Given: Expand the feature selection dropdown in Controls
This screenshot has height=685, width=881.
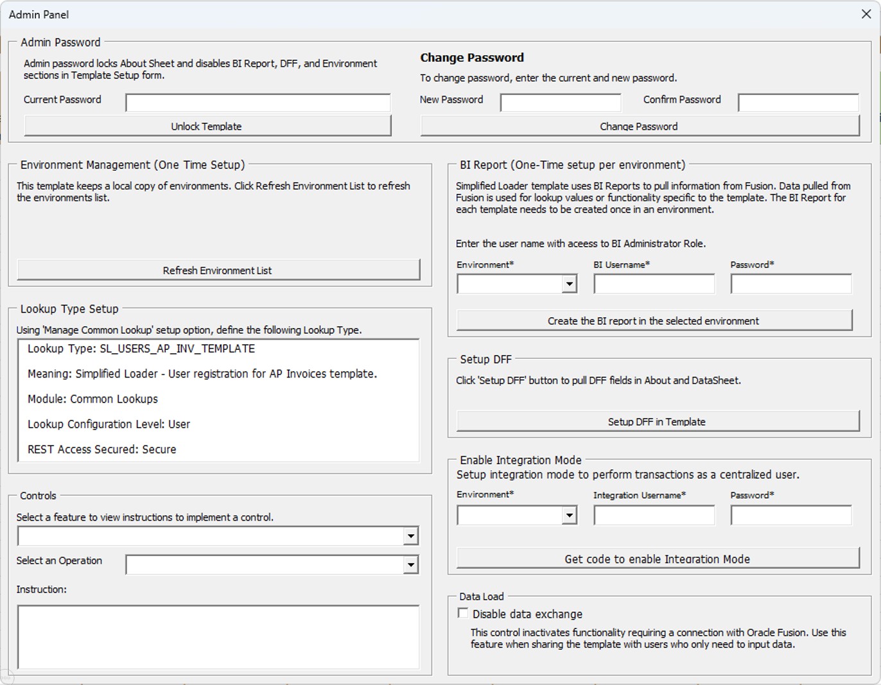Looking at the screenshot, I should (412, 535).
